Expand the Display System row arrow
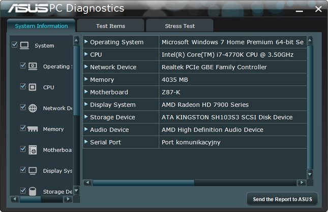 pyautogui.click(x=86, y=104)
